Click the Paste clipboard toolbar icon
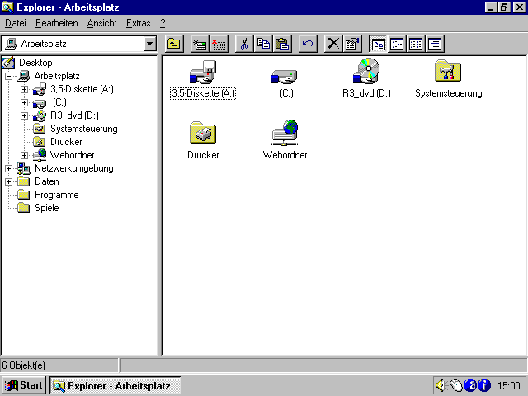Screen dimensions: 528x396 (x=282, y=44)
